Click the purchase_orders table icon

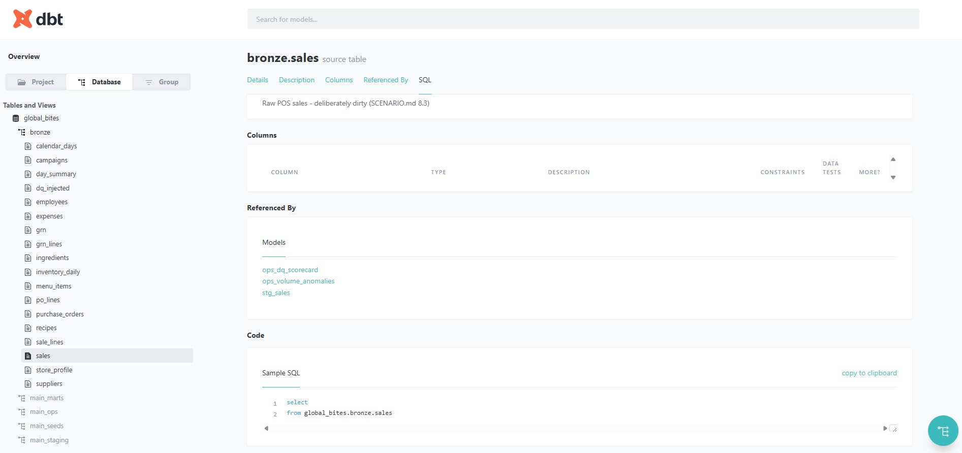pyautogui.click(x=28, y=314)
